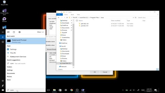Image resolution: width=165 pixels, height=93 pixels.
Task: Toggle the select-all checkbox beside Name column
Action: (77, 21)
